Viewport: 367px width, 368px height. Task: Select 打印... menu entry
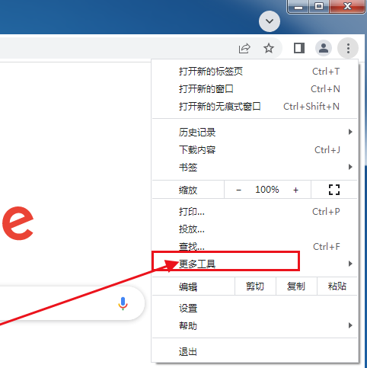pyautogui.click(x=254, y=211)
